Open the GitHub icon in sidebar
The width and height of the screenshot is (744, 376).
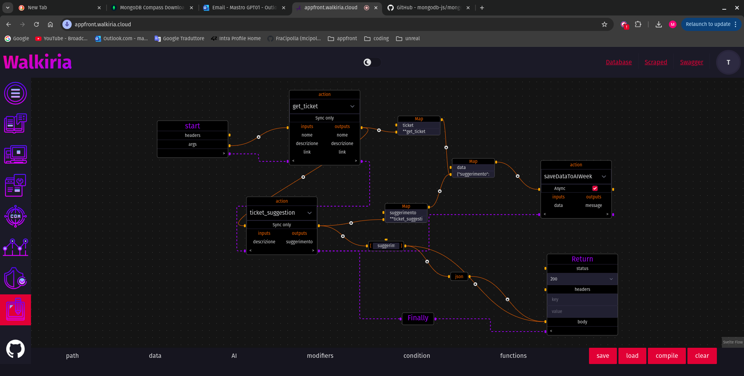click(x=15, y=349)
